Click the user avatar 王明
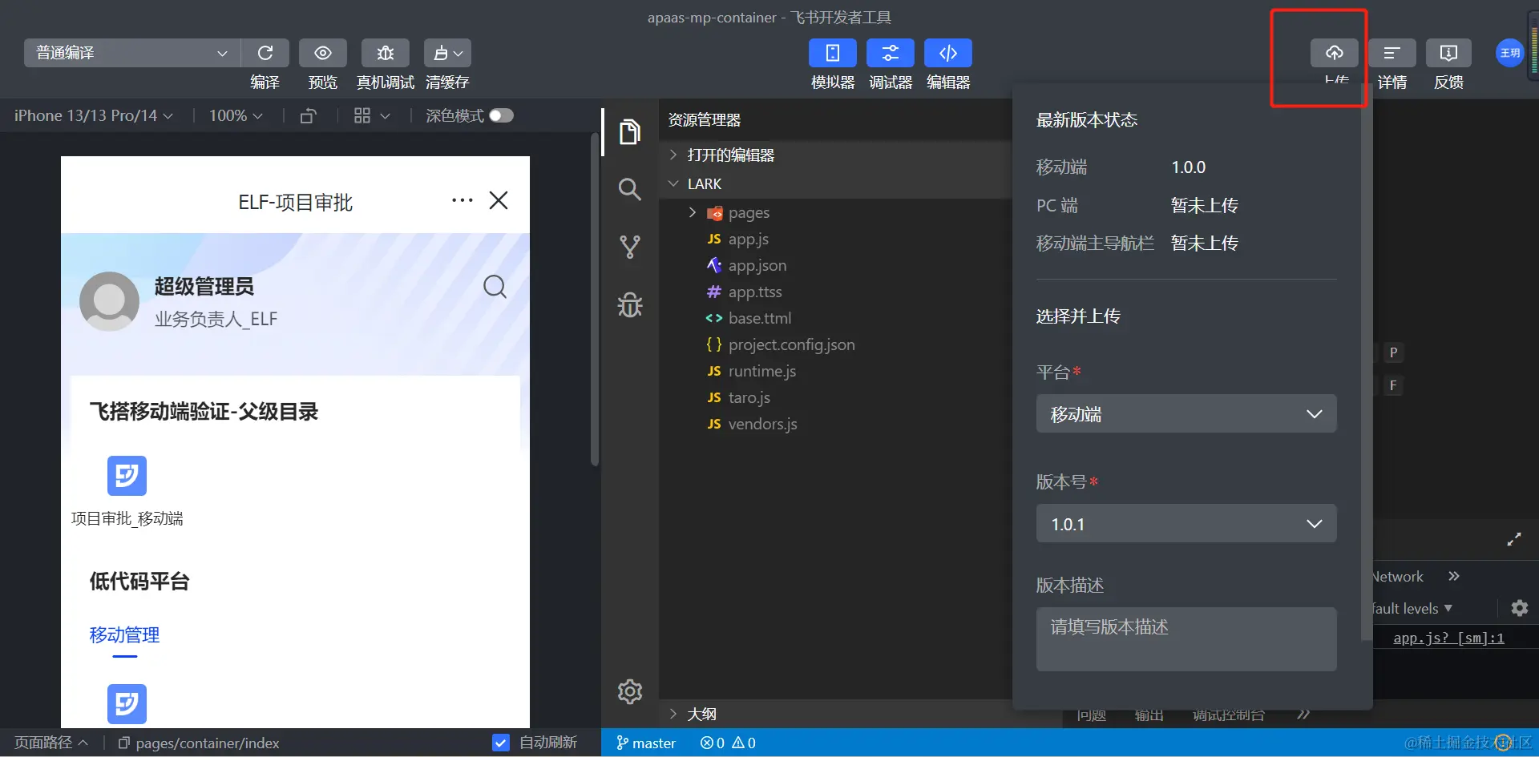The height and width of the screenshot is (757, 1539). [1510, 53]
